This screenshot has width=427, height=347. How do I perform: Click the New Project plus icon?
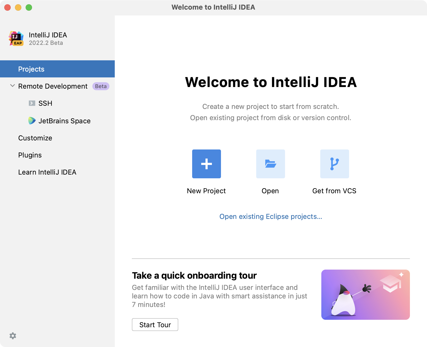click(206, 164)
